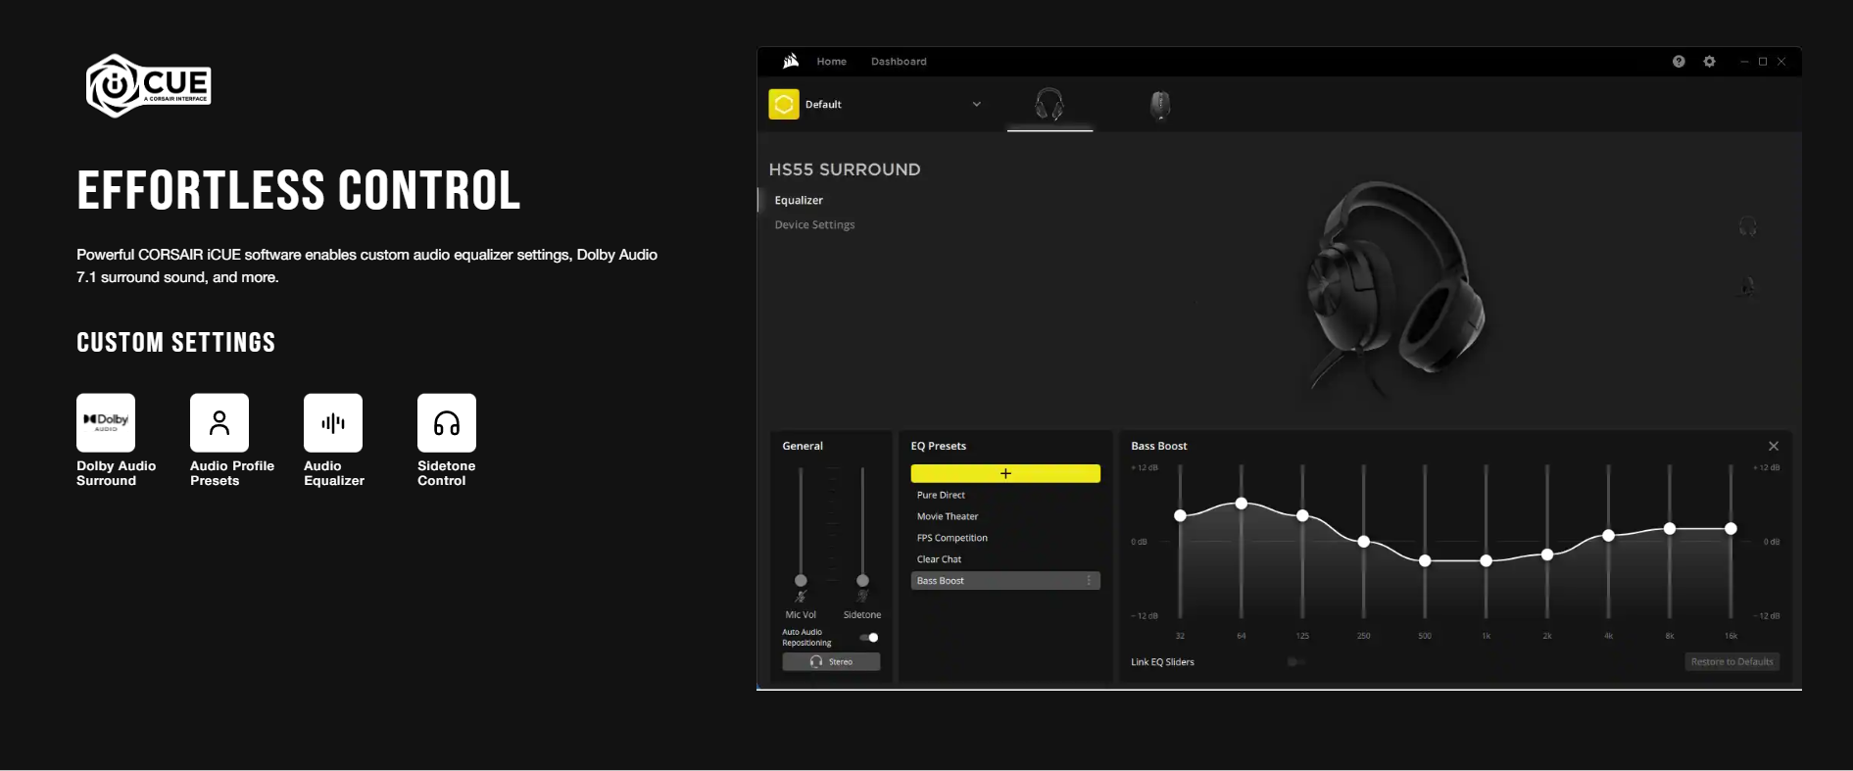Open the Dashboard menu item

pyautogui.click(x=899, y=61)
